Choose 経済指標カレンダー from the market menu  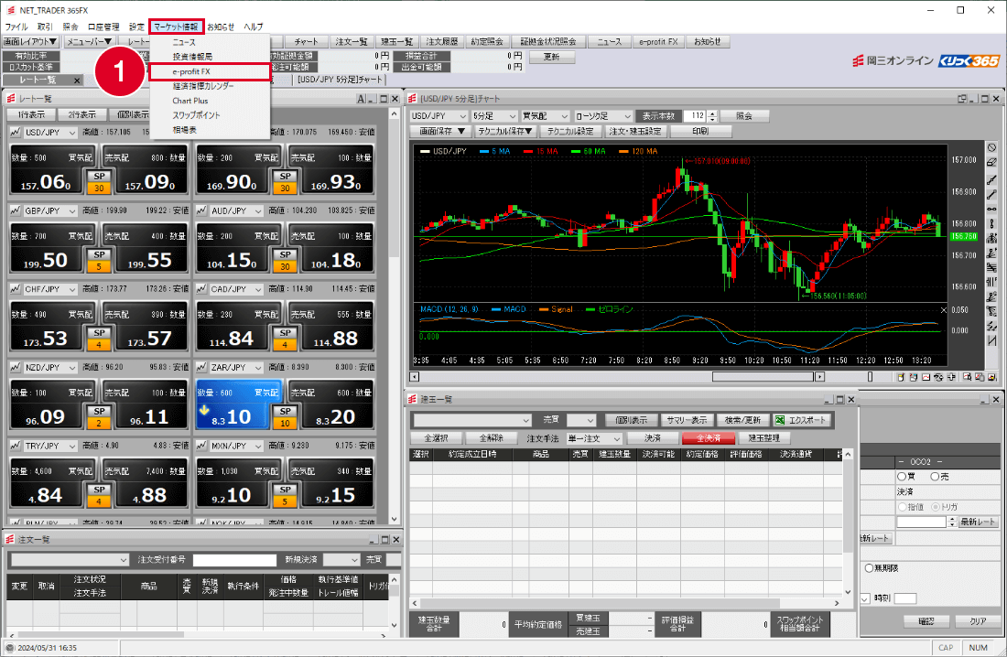click(203, 86)
